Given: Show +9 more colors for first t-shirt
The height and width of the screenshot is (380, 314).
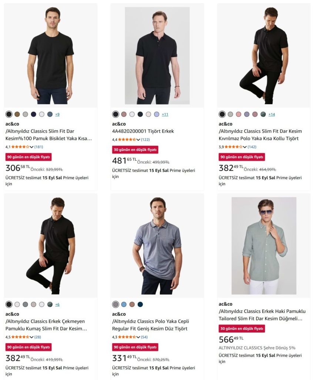Looking at the screenshot, I should [57, 114].
